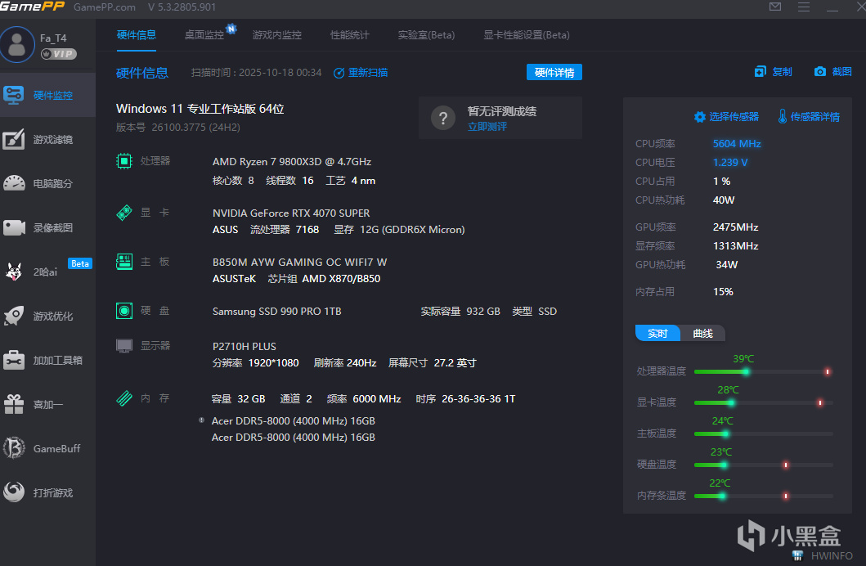Click the GamePP.com website link
866x566 pixels.
coord(105,7)
